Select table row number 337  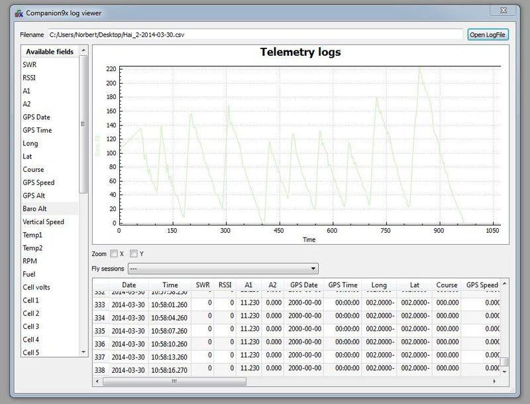point(100,357)
